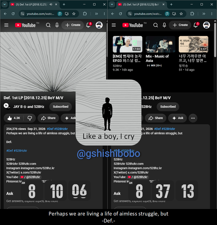Go to YouTube home logo in right window
The width and height of the screenshot is (217, 225).
pos(133,25)
